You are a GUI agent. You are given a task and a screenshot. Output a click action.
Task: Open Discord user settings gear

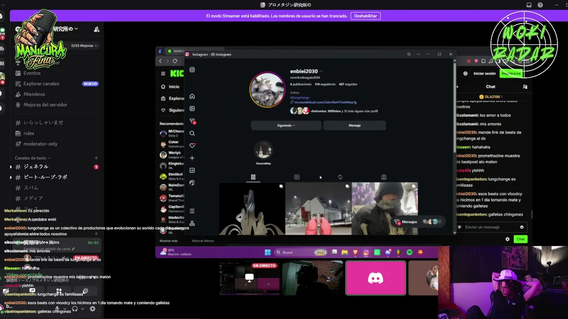pos(92,309)
